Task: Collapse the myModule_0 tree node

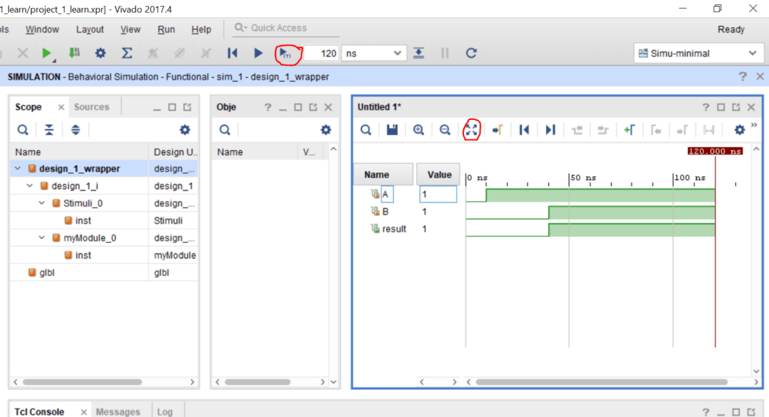Action: 42,238
